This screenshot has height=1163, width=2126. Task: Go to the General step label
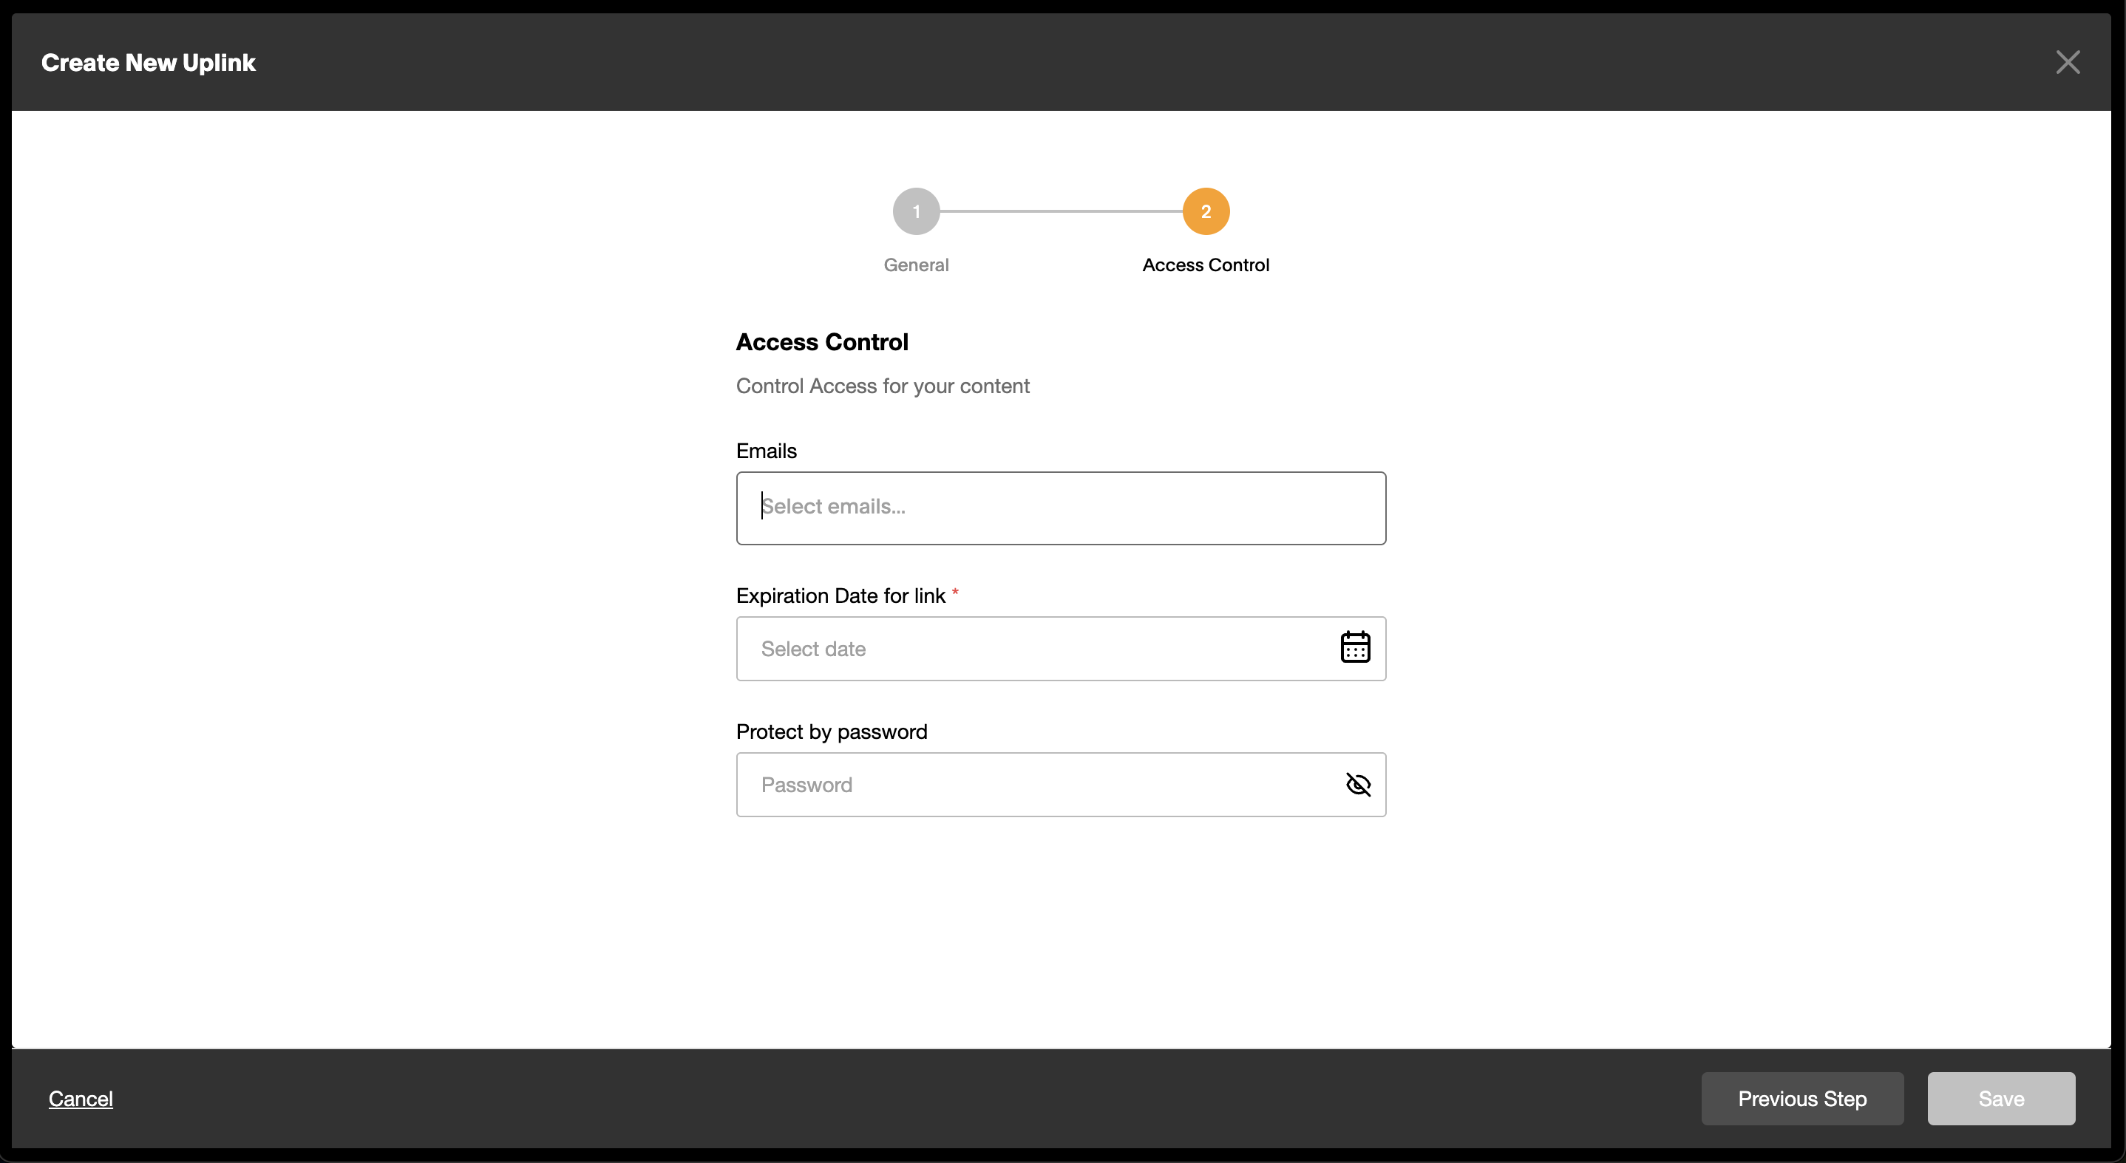916,265
